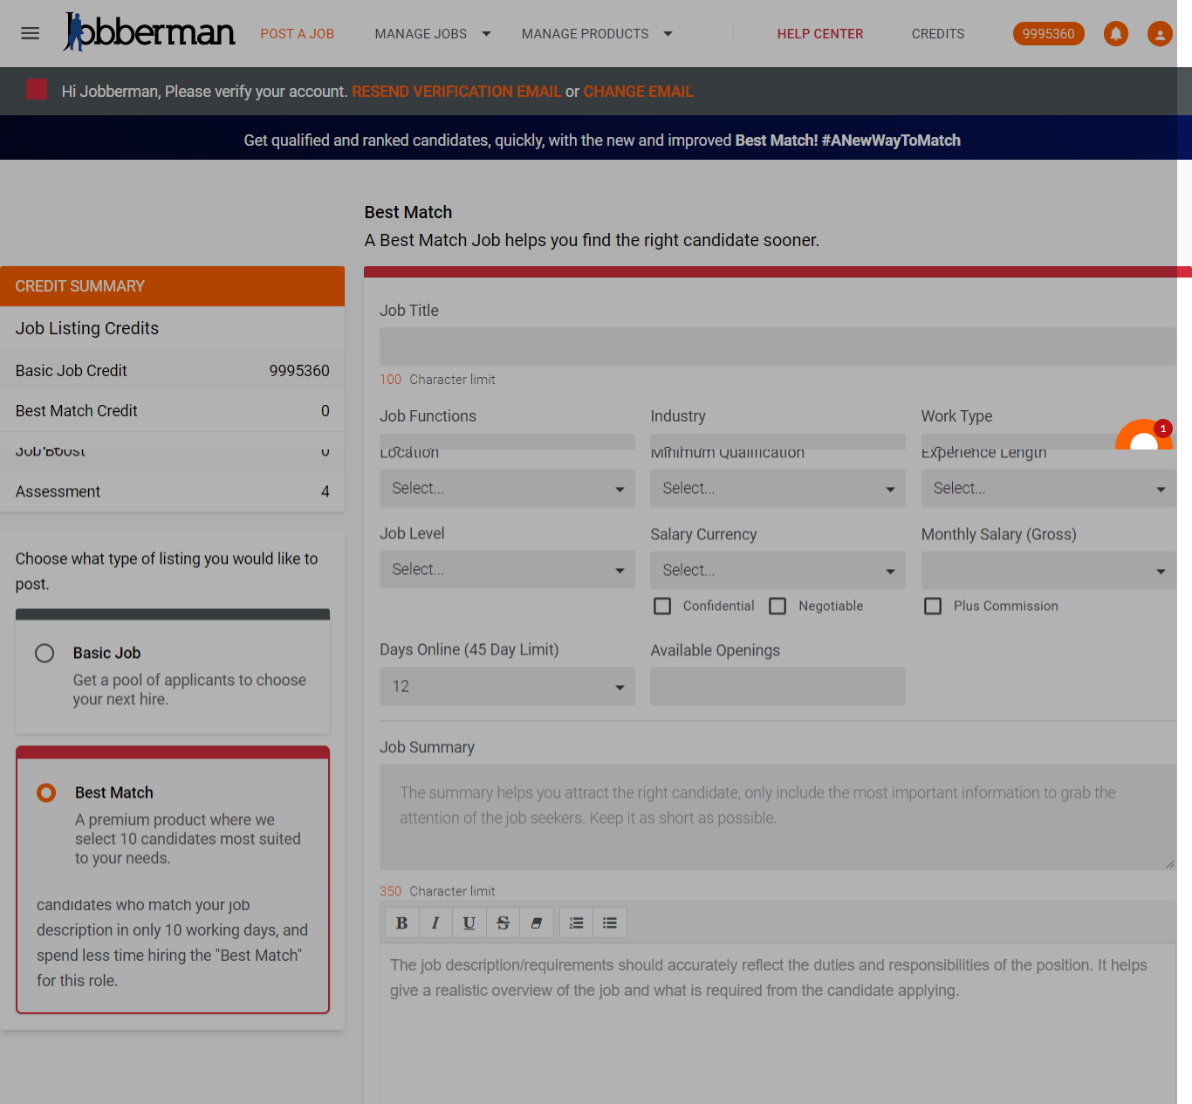The image size is (1192, 1104).
Task: Expand the Manage Jobs dropdown arrow
Action: pos(487,34)
